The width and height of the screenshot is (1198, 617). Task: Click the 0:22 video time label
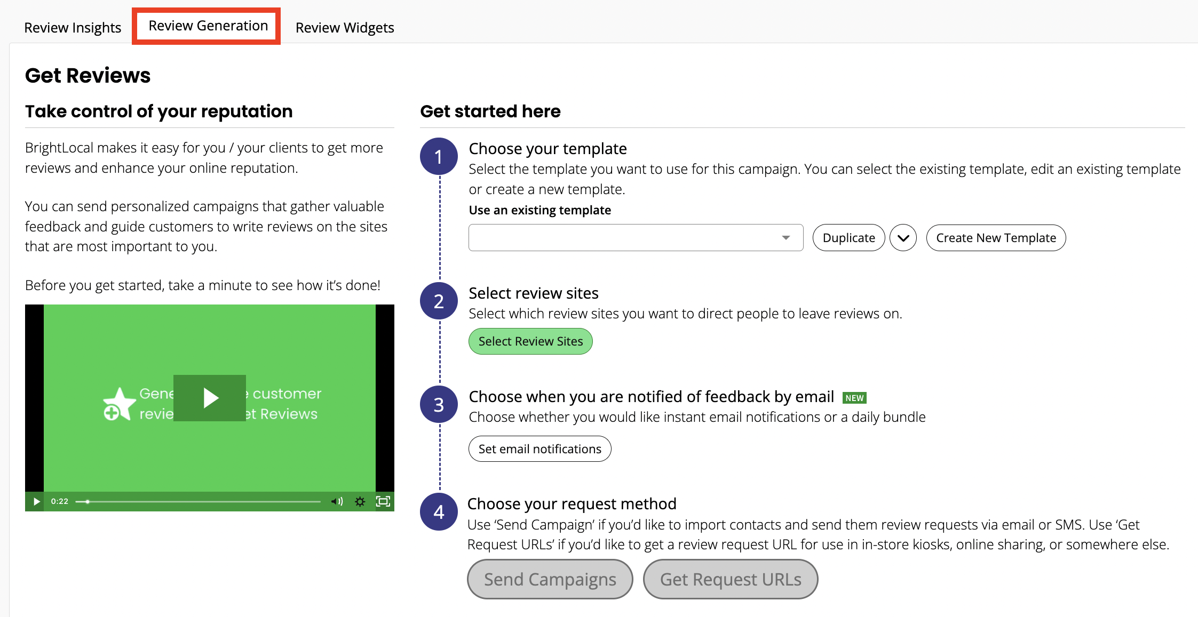coord(60,501)
